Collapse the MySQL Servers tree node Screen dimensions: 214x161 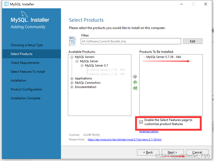(x=72, y=57)
